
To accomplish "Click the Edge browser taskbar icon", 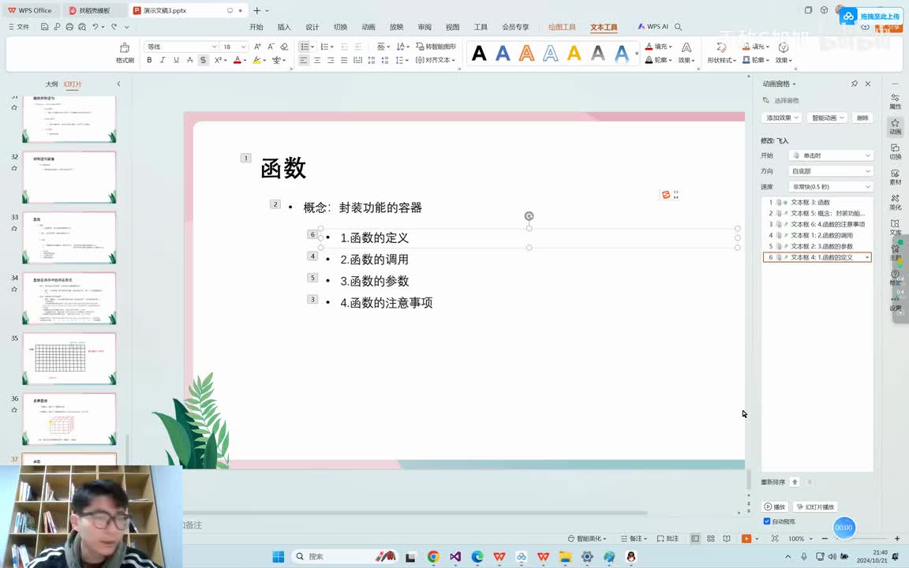I will coord(477,556).
